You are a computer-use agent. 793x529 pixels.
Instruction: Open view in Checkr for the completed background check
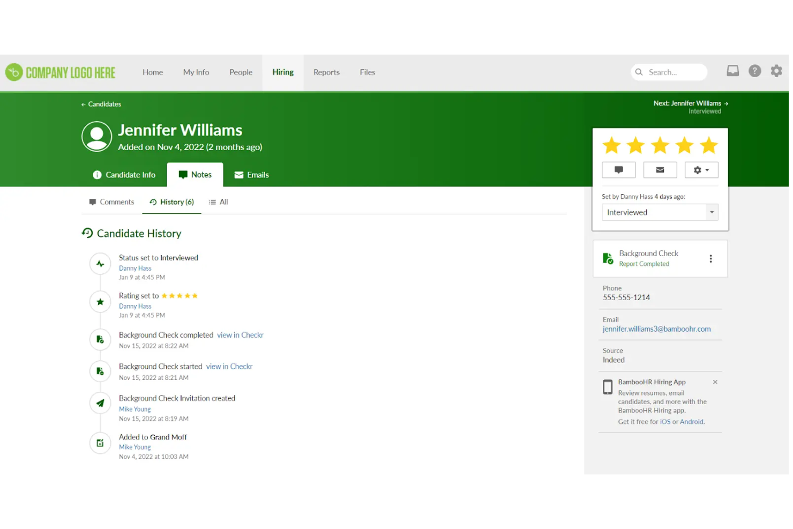point(240,334)
